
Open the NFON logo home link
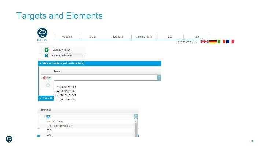point(42,35)
